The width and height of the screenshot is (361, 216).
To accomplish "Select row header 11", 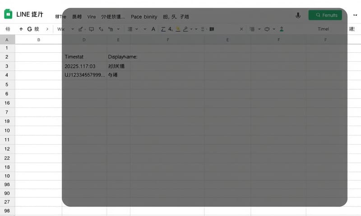I will coord(7,139).
